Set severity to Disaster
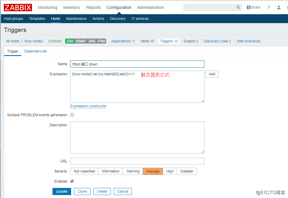Image resolution: width=288 pixels, height=198 pixels. (187, 171)
